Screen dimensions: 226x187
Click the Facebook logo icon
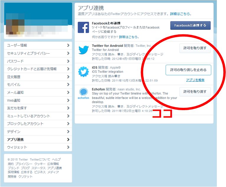(83, 27)
